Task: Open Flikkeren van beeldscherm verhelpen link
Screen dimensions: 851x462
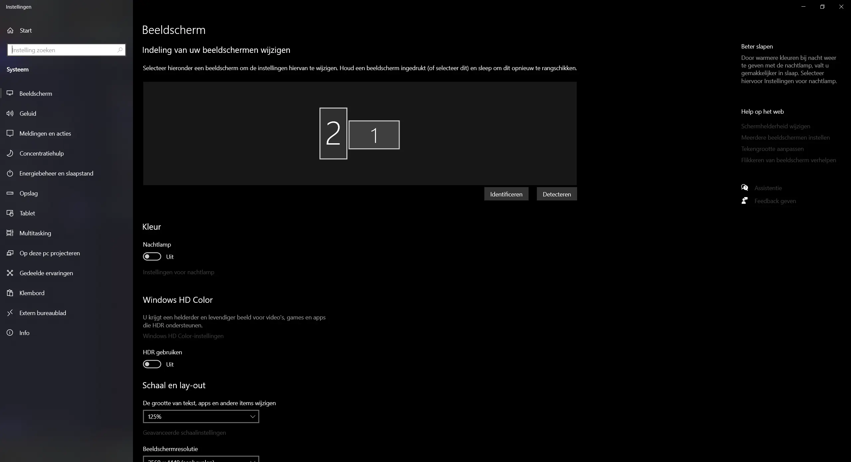Action: 789,160
